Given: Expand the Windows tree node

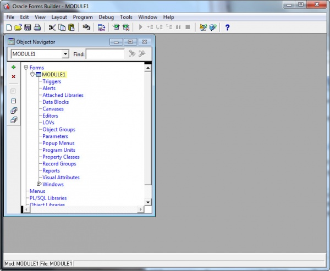Looking at the screenshot, I should click(38, 184).
